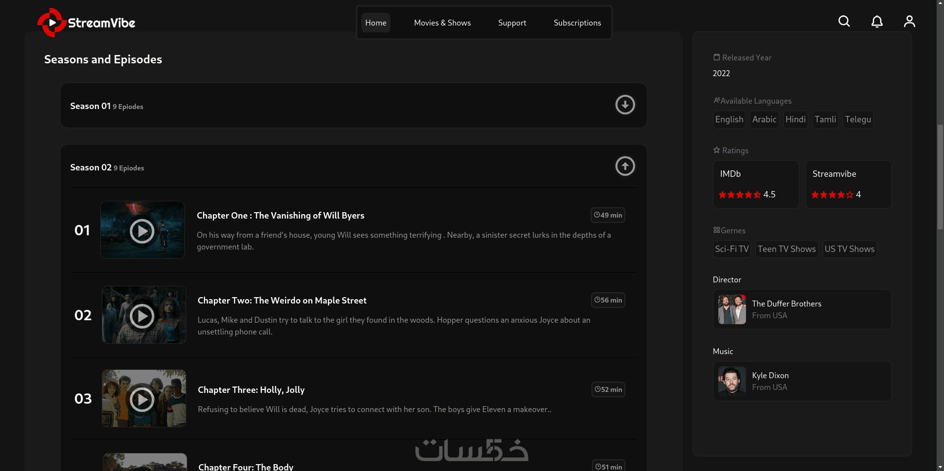Select the Telegu language tag

point(858,119)
